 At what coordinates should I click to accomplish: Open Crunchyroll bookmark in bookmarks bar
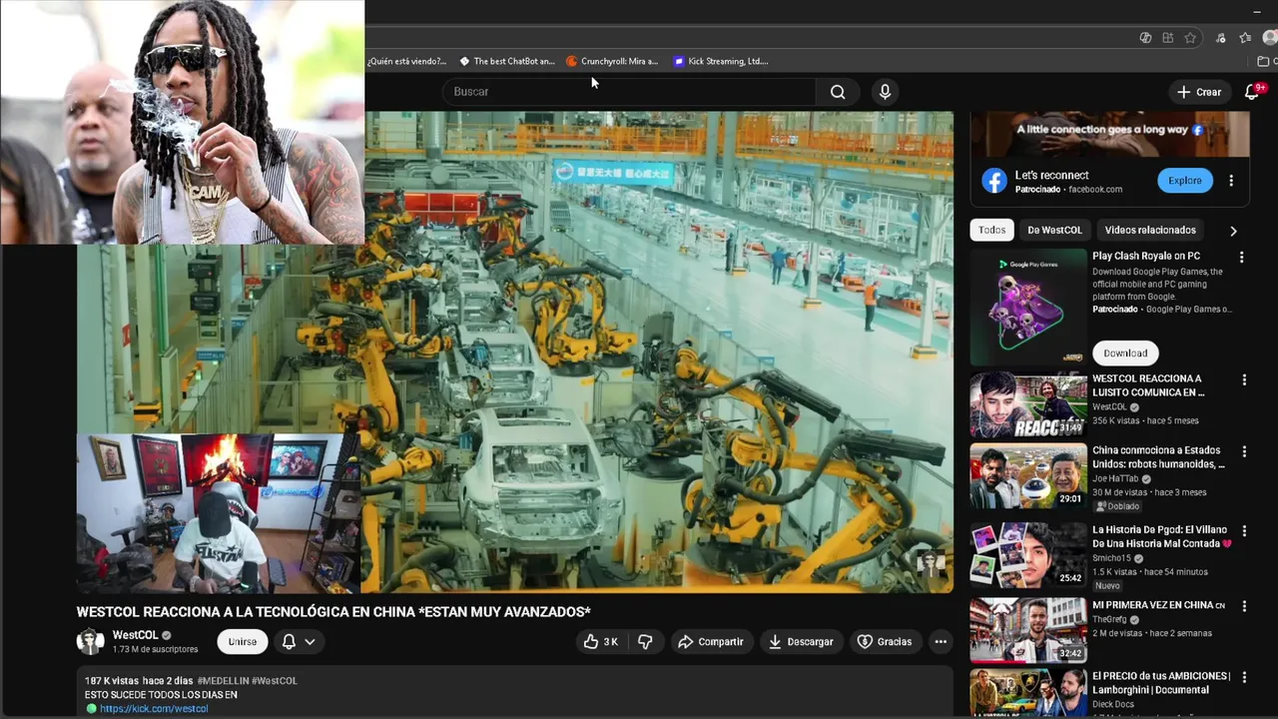pyautogui.click(x=612, y=61)
